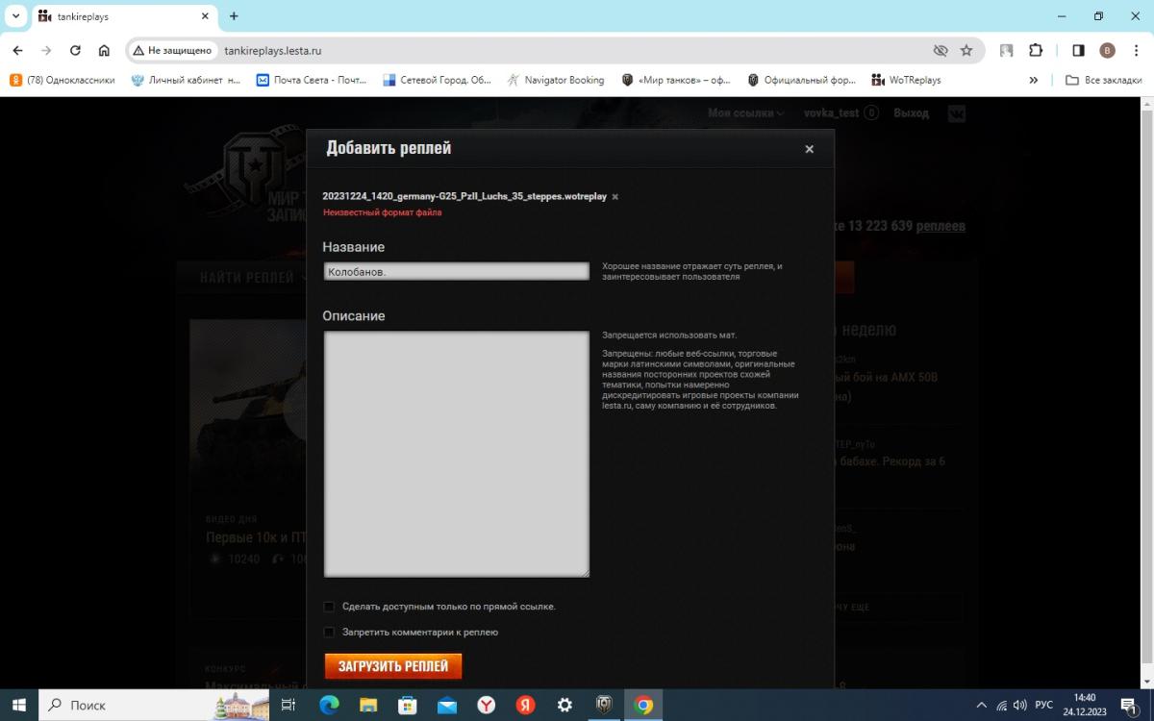Select the tankireplays tab
Image resolution: width=1154 pixels, height=721 pixels.
coord(125,16)
